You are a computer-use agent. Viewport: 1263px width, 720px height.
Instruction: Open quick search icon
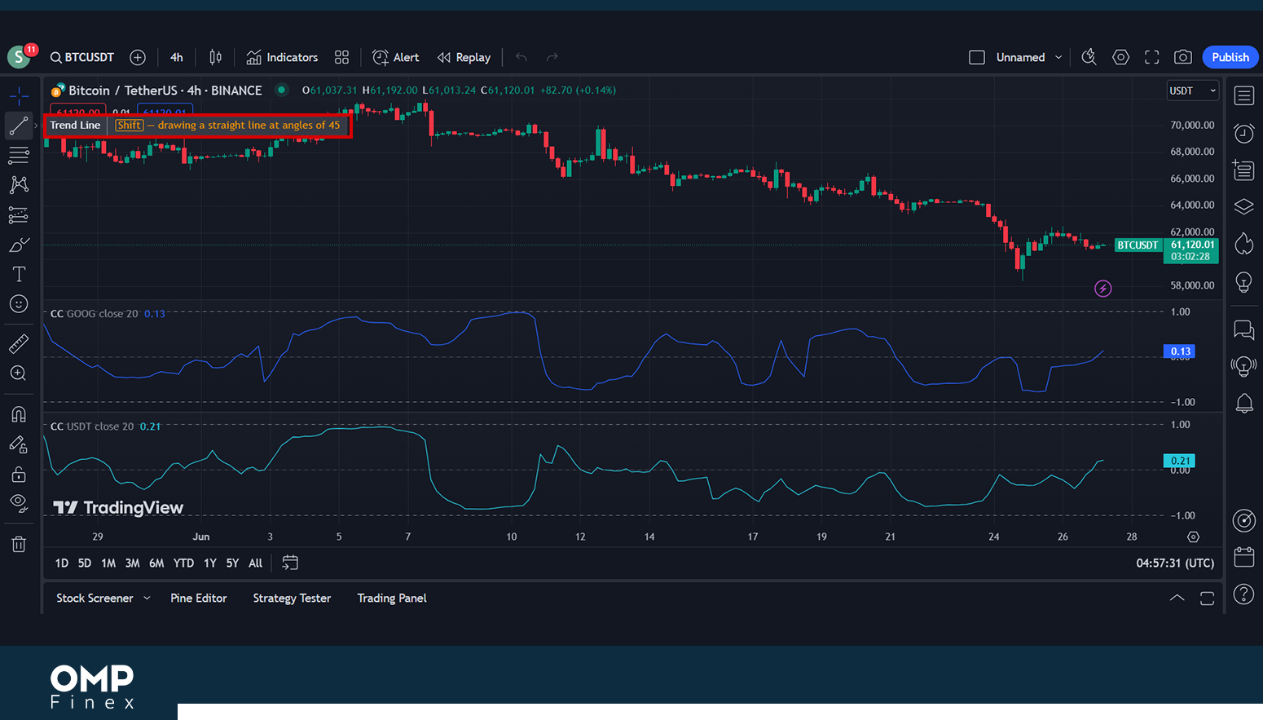pyautogui.click(x=1089, y=57)
